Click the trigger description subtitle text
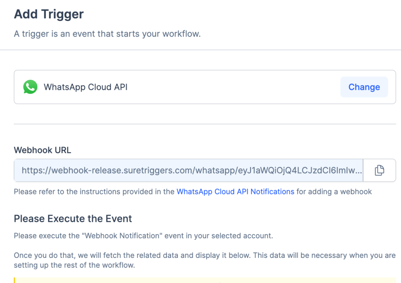 pos(107,34)
